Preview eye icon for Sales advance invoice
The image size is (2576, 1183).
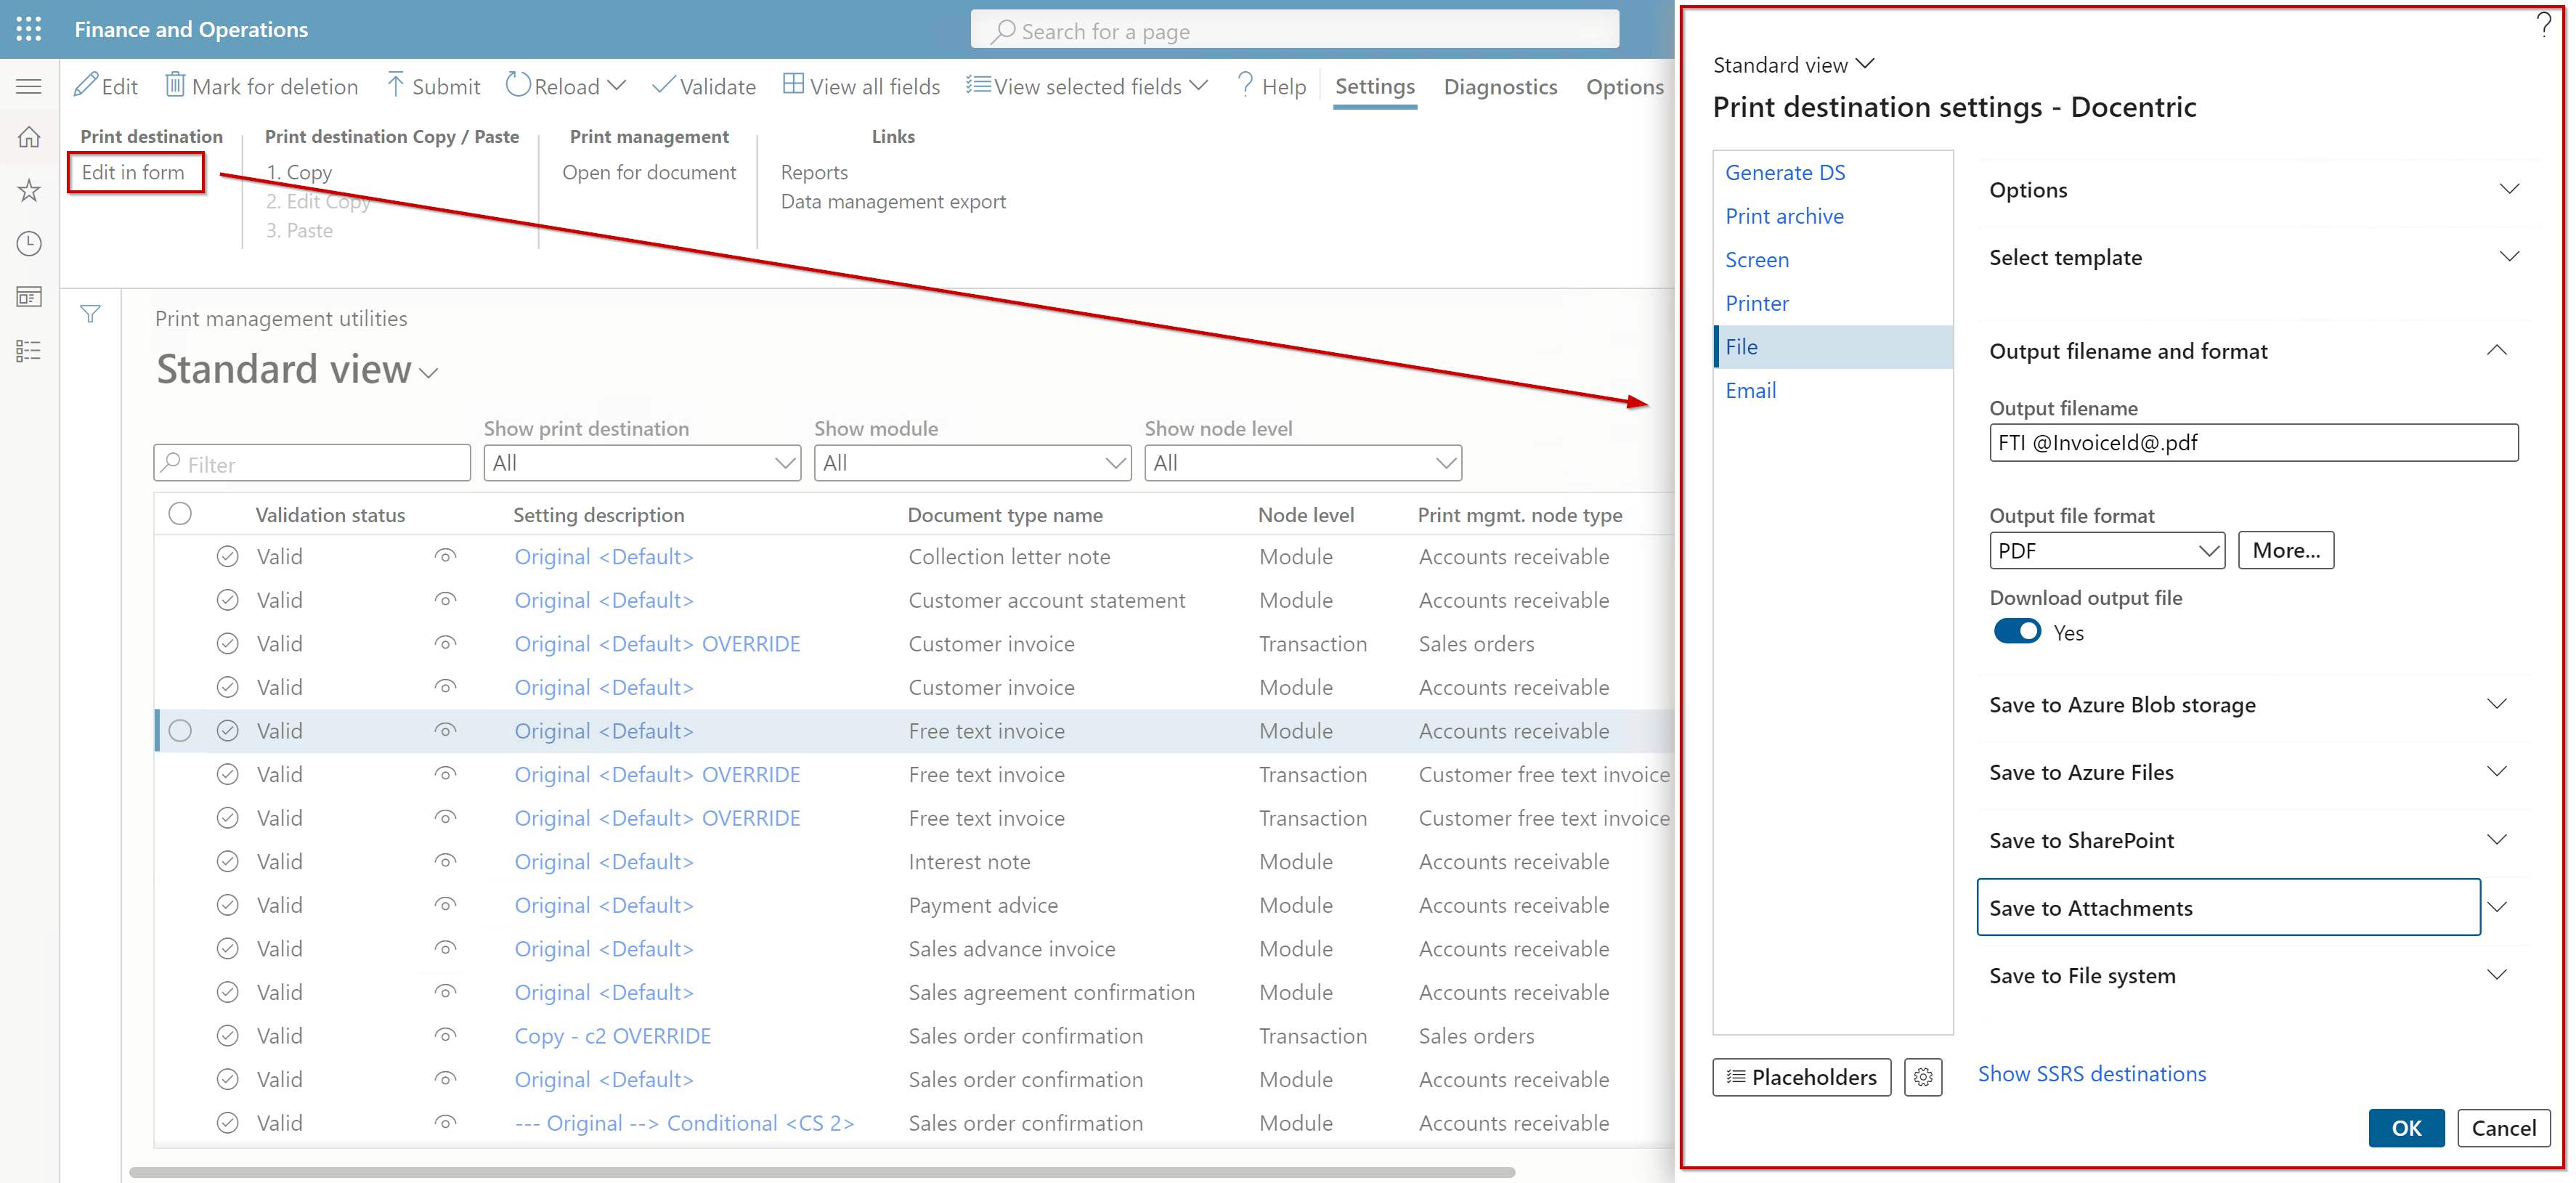tap(445, 948)
